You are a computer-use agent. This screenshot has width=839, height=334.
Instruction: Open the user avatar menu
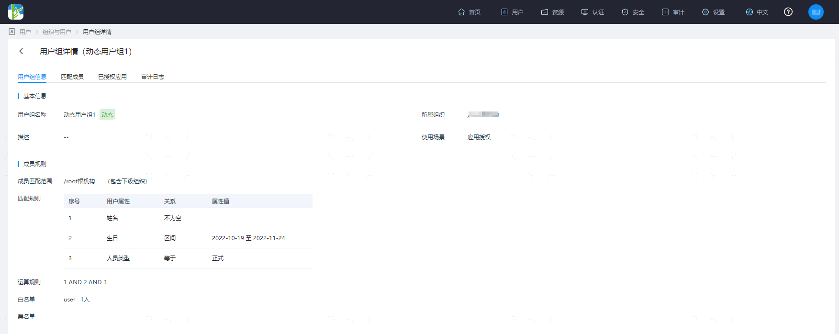pos(816,12)
